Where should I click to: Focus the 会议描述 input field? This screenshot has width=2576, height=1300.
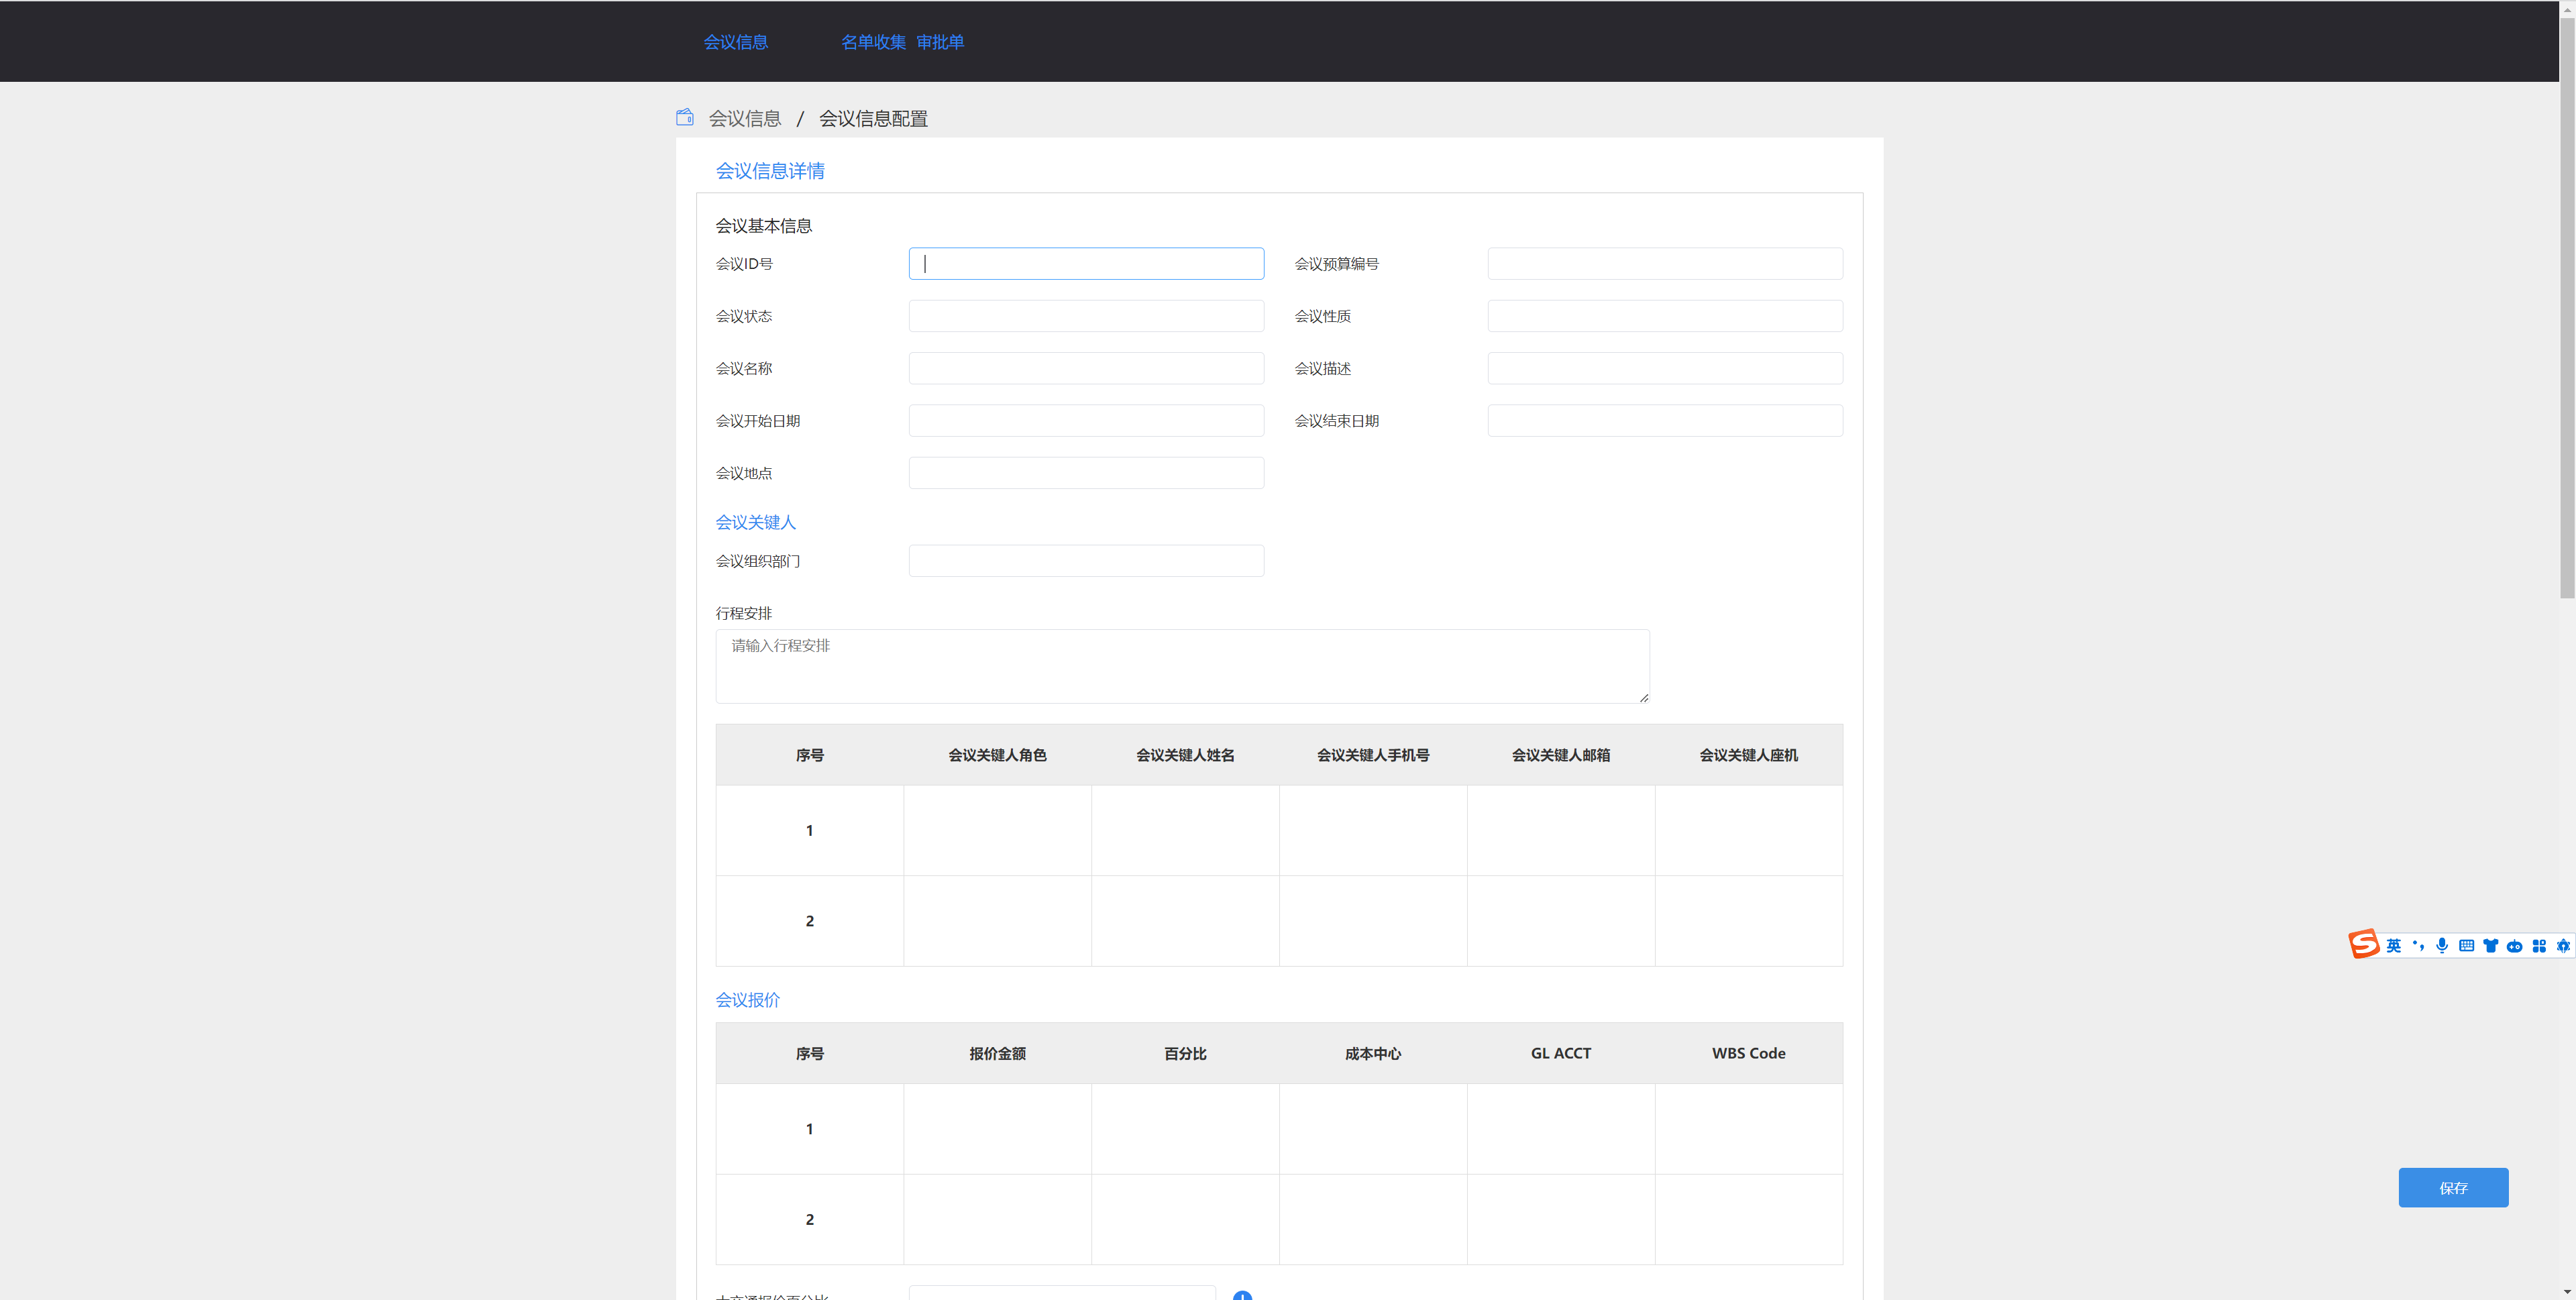1665,368
